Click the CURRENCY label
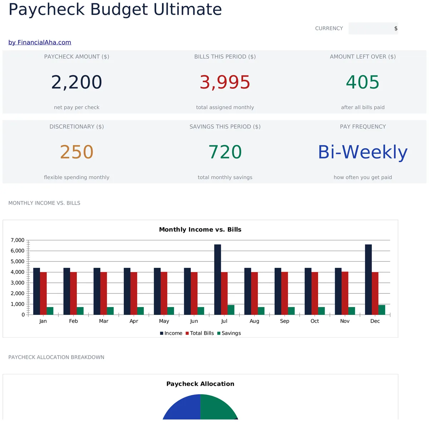The width and height of the screenshot is (429, 422). tap(329, 29)
